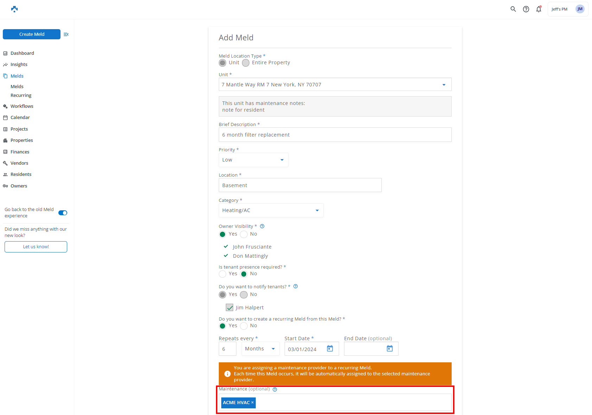Click the JM user avatar
Screen dimensions: 592x415
tap(580, 9)
